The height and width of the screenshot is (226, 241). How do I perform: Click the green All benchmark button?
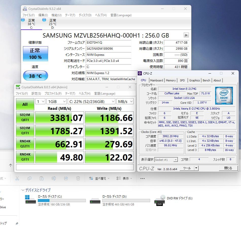[x=25, y=104]
